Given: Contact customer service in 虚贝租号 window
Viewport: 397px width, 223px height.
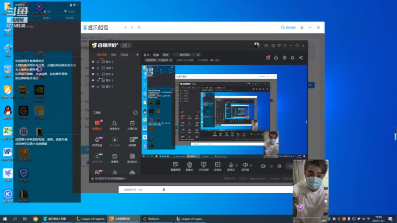Looking at the screenshot, I should [x=288, y=27].
